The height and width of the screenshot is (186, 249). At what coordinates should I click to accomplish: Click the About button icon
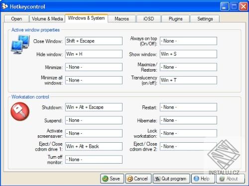pyautogui.click(x=222, y=179)
